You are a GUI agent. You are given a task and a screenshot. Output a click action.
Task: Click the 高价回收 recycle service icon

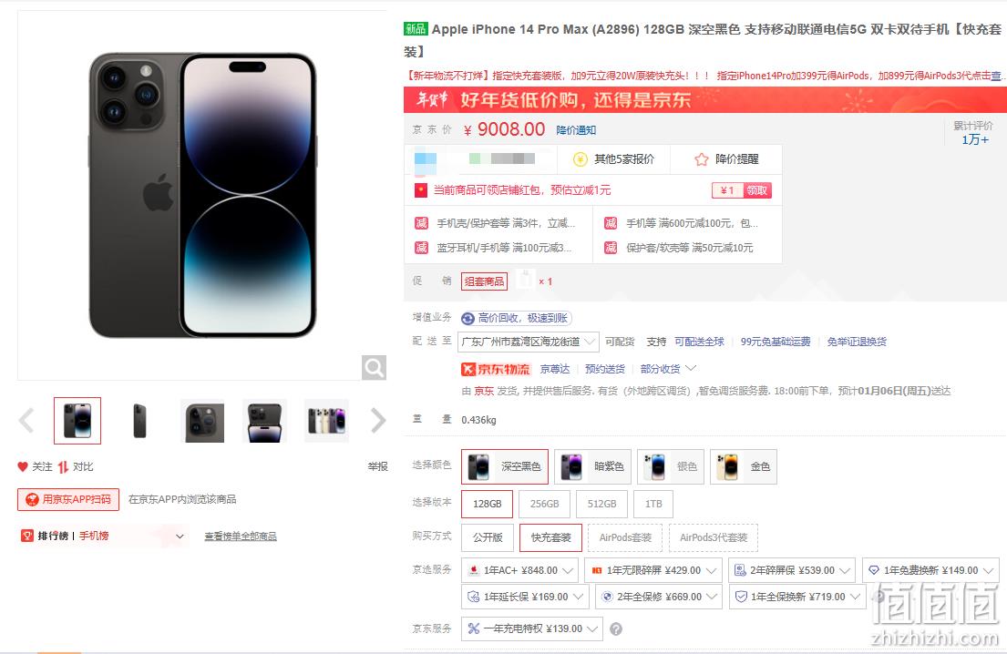tap(468, 318)
